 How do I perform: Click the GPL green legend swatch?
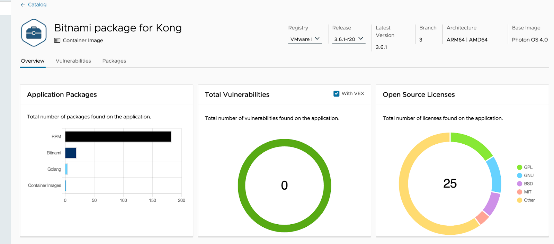click(x=519, y=168)
